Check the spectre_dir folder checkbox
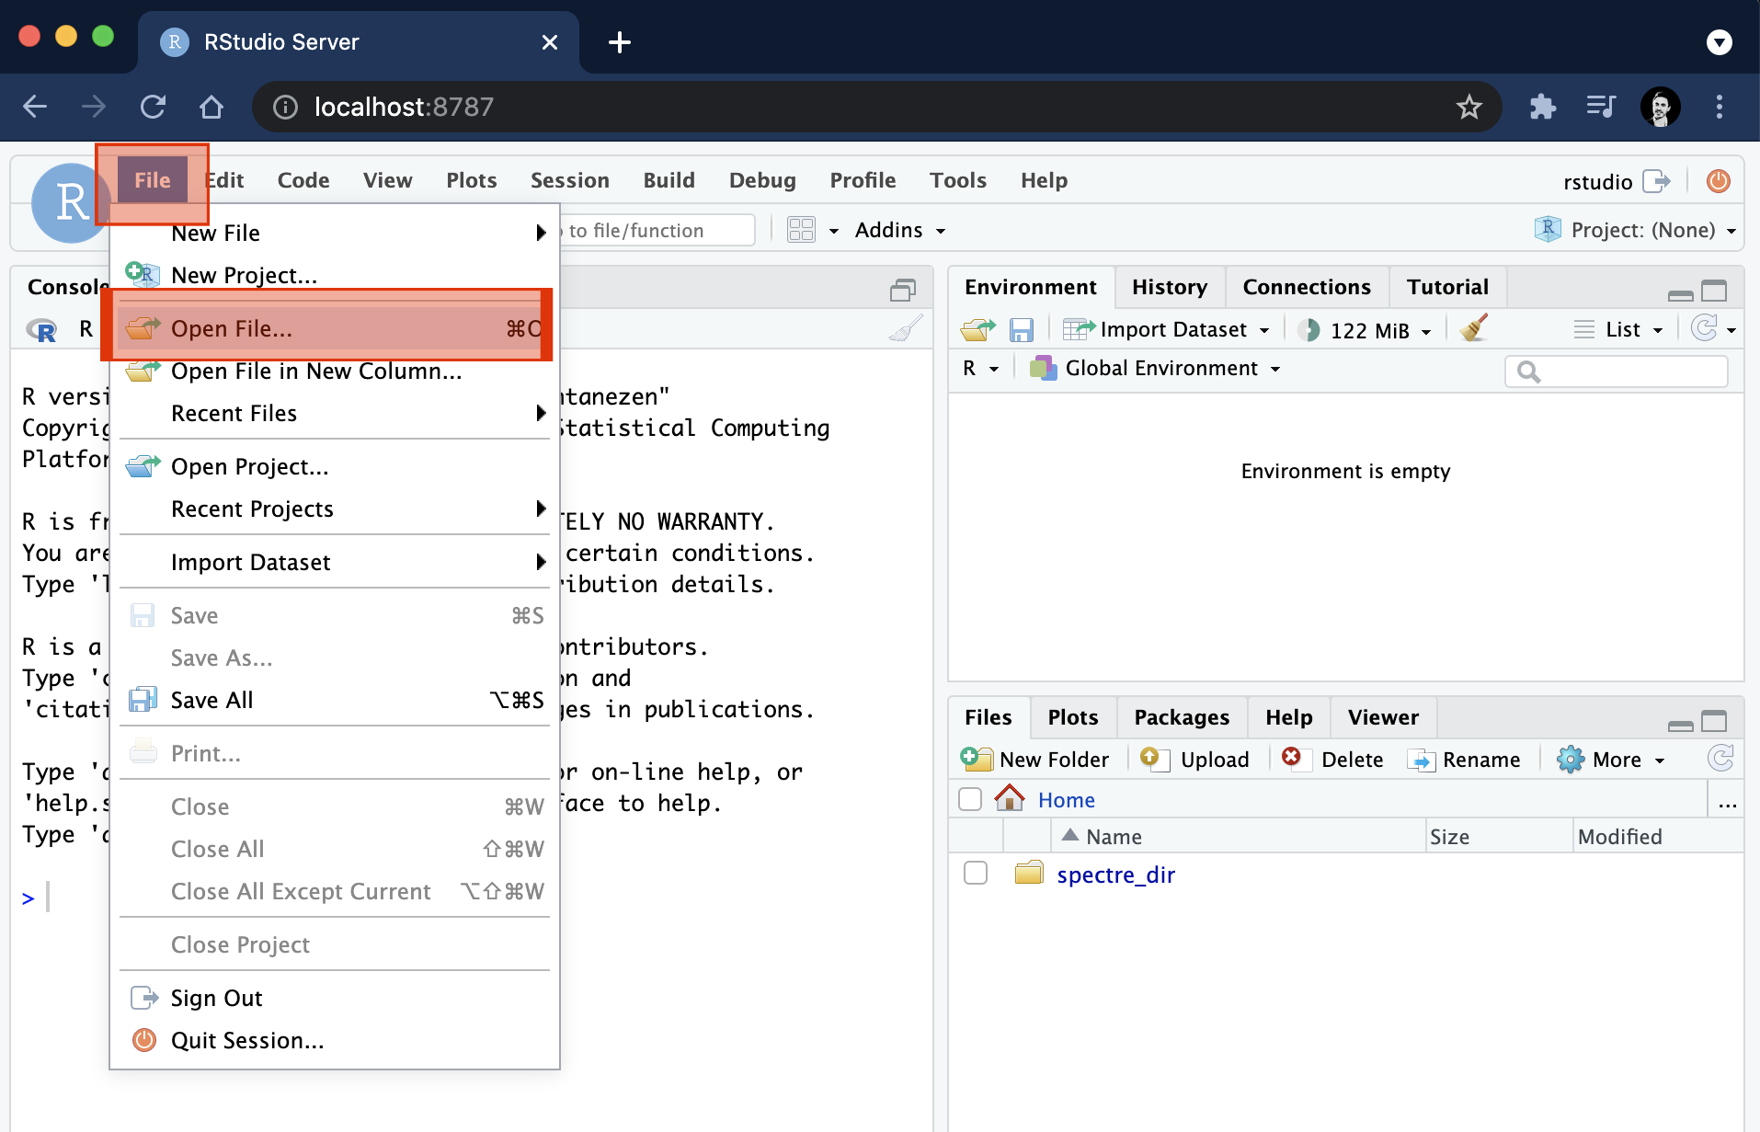Viewport: 1760px width, 1132px height. tap(976, 873)
